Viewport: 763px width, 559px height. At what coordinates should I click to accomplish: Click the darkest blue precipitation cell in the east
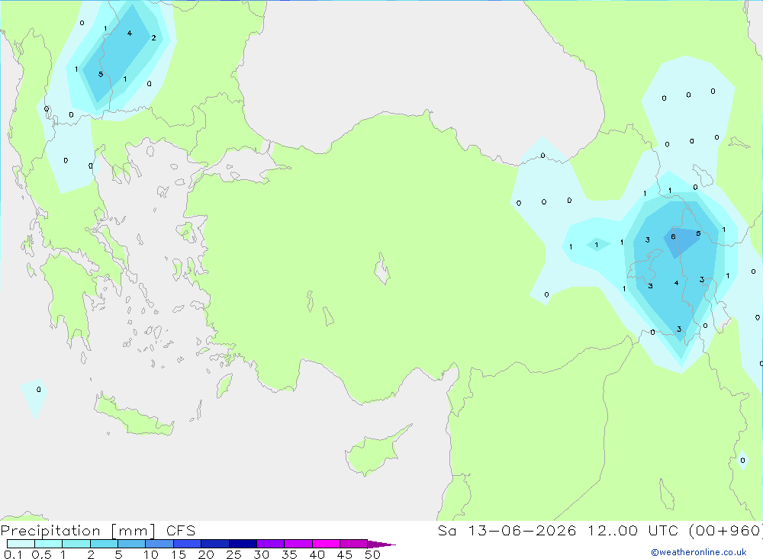pos(681,241)
